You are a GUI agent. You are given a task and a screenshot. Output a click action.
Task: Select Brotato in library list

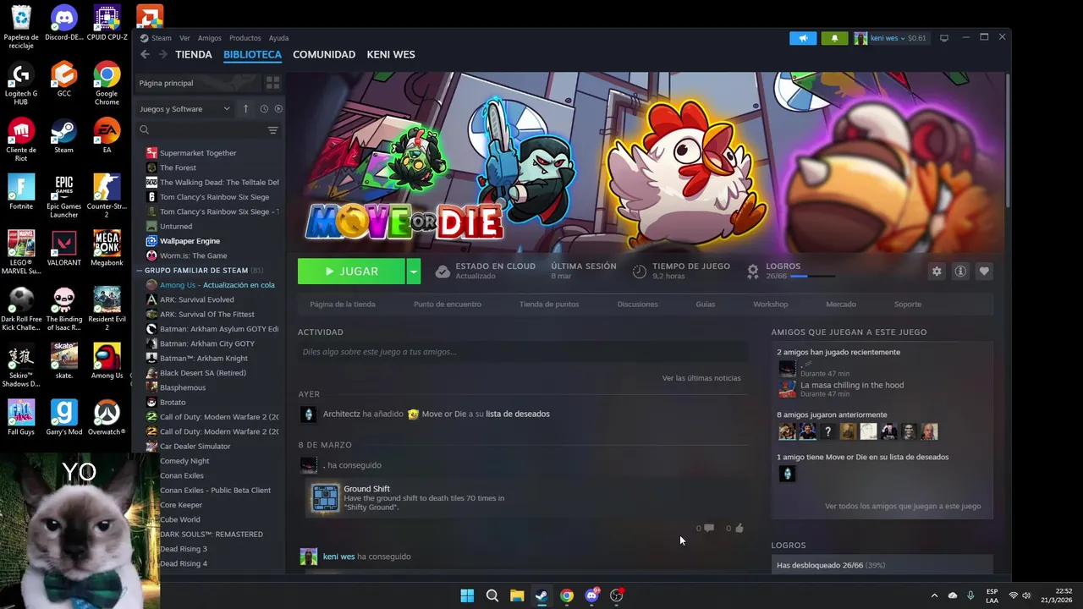[173, 402]
